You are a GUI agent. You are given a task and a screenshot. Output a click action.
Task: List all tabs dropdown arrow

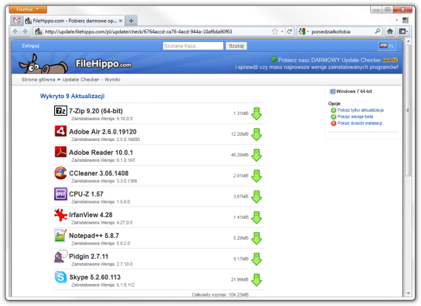pyautogui.click(x=396, y=20)
